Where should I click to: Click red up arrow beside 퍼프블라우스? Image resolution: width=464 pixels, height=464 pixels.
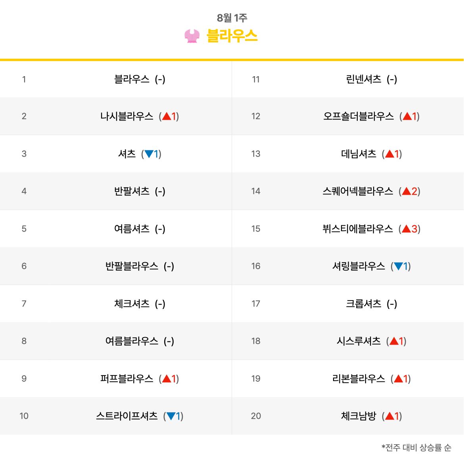tap(167, 378)
